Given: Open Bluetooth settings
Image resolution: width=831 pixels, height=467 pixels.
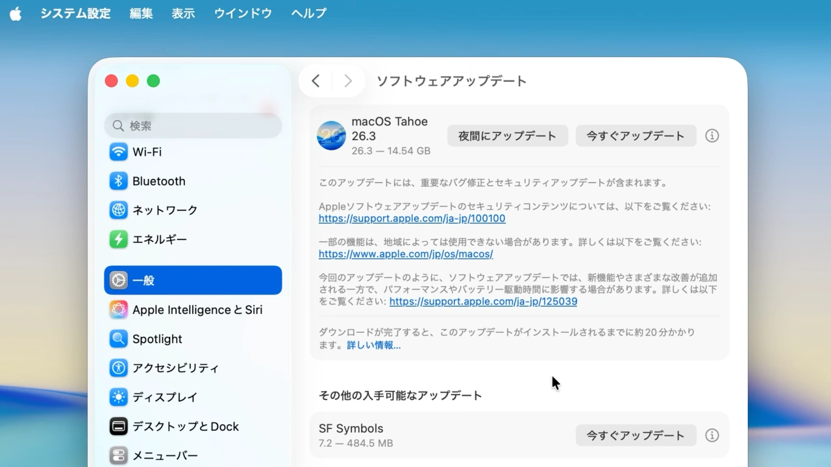Looking at the screenshot, I should click(158, 181).
